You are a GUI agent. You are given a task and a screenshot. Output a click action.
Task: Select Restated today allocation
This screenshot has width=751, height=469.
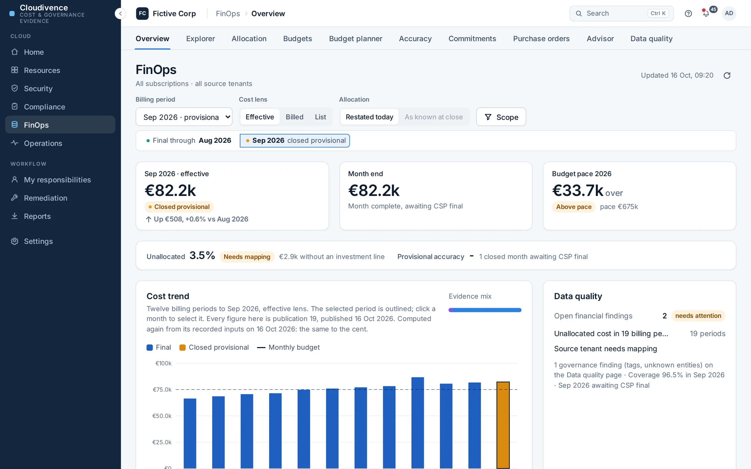369,117
